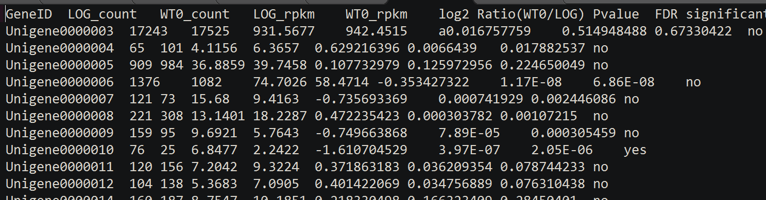The width and height of the screenshot is (766, 200).
Task: Click the value 0.000305459
Action: 573,133
